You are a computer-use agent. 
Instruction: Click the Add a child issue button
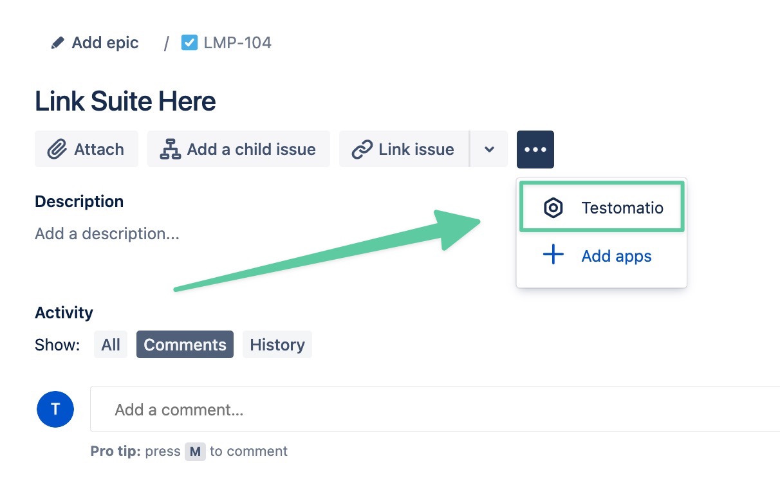(238, 149)
